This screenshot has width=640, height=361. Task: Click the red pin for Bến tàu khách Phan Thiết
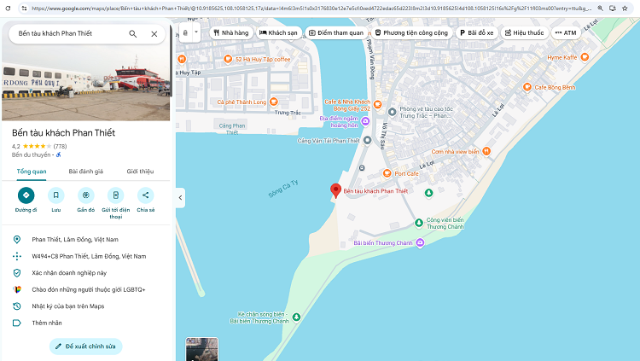[335, 190]
